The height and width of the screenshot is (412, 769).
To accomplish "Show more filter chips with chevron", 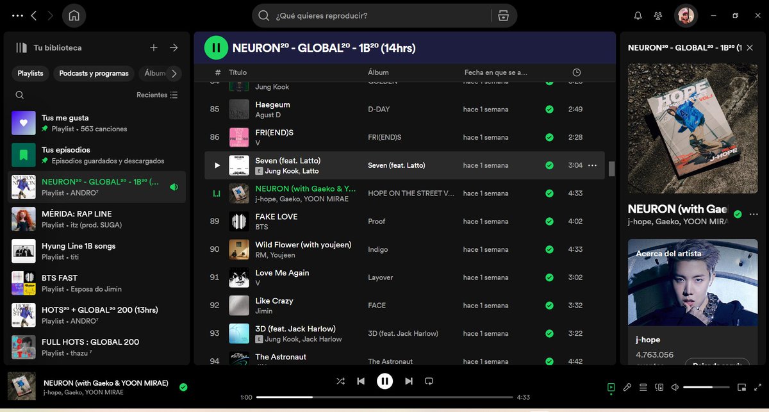I will pos(174,74).
